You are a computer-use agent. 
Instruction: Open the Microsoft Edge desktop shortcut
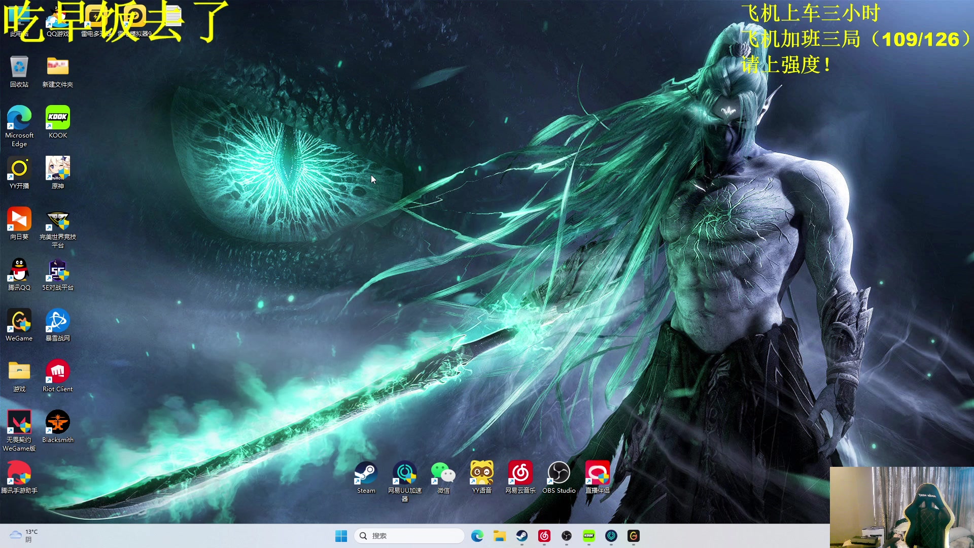coord(19,118)
